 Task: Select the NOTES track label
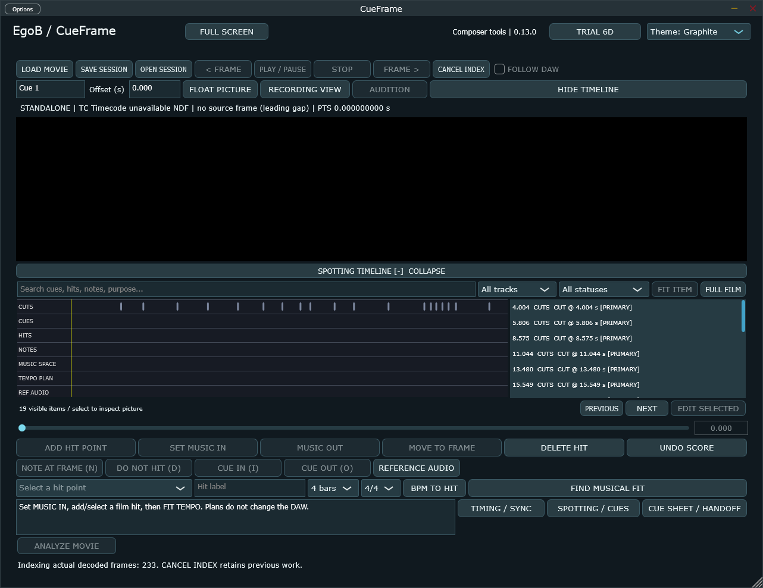point(27,350)
